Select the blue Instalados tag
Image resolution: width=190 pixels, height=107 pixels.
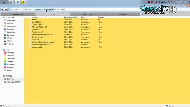tap(11, 64)
